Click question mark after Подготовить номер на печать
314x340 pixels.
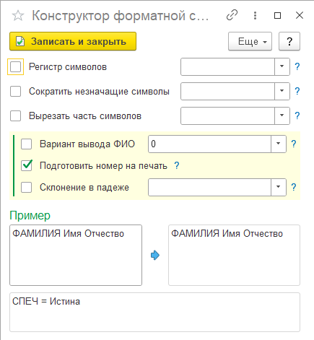coord(177,165)
